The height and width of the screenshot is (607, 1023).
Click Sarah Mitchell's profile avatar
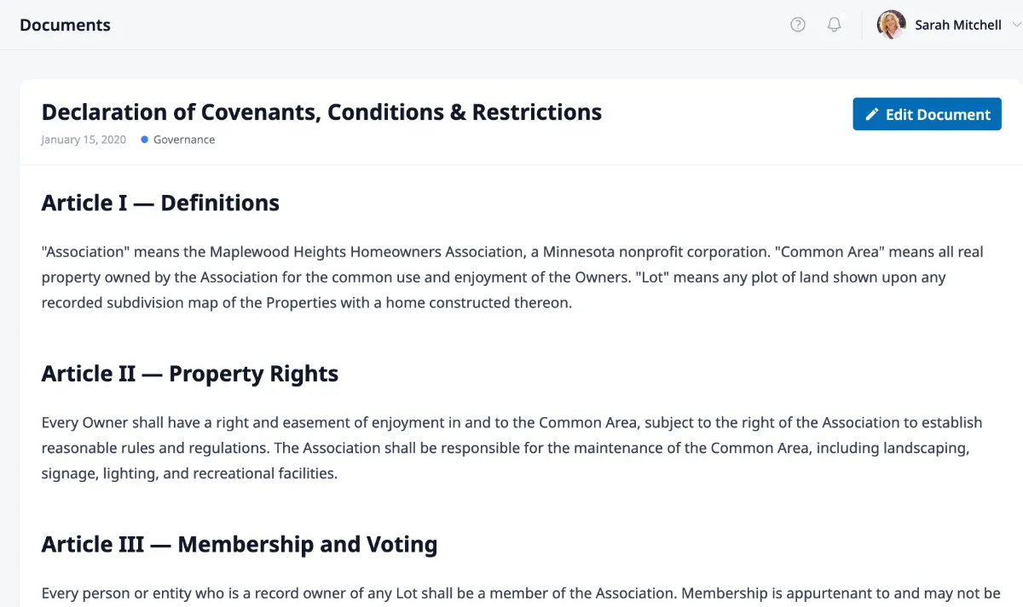coord(891,25)
